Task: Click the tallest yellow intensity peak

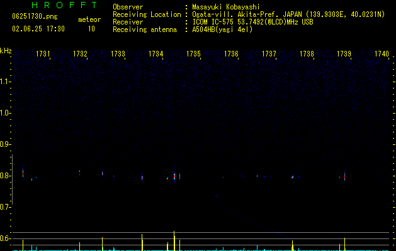Action: (174, 241)
